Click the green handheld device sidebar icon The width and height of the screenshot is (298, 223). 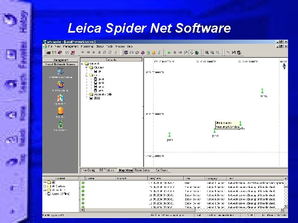coord(60,124)
